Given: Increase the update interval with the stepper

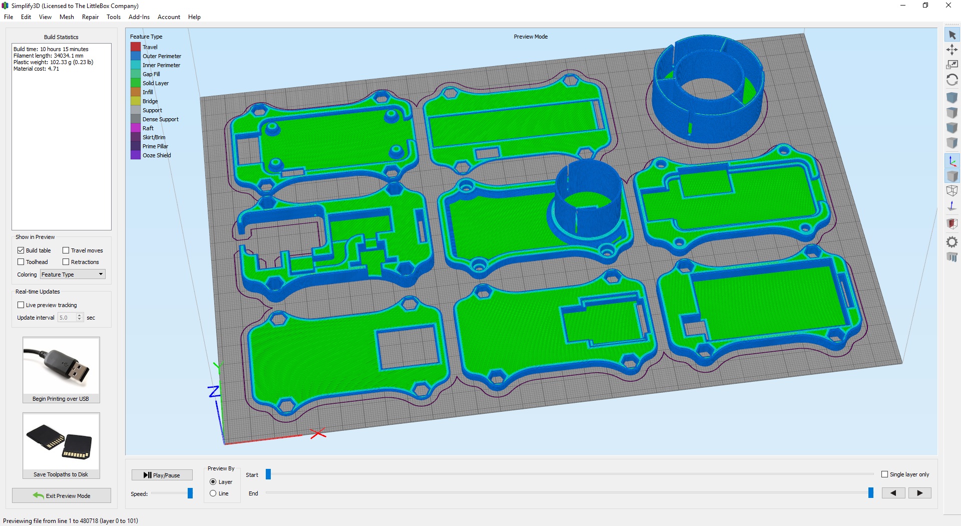Looking at the screenshot, I should click(x=80, y=316).
